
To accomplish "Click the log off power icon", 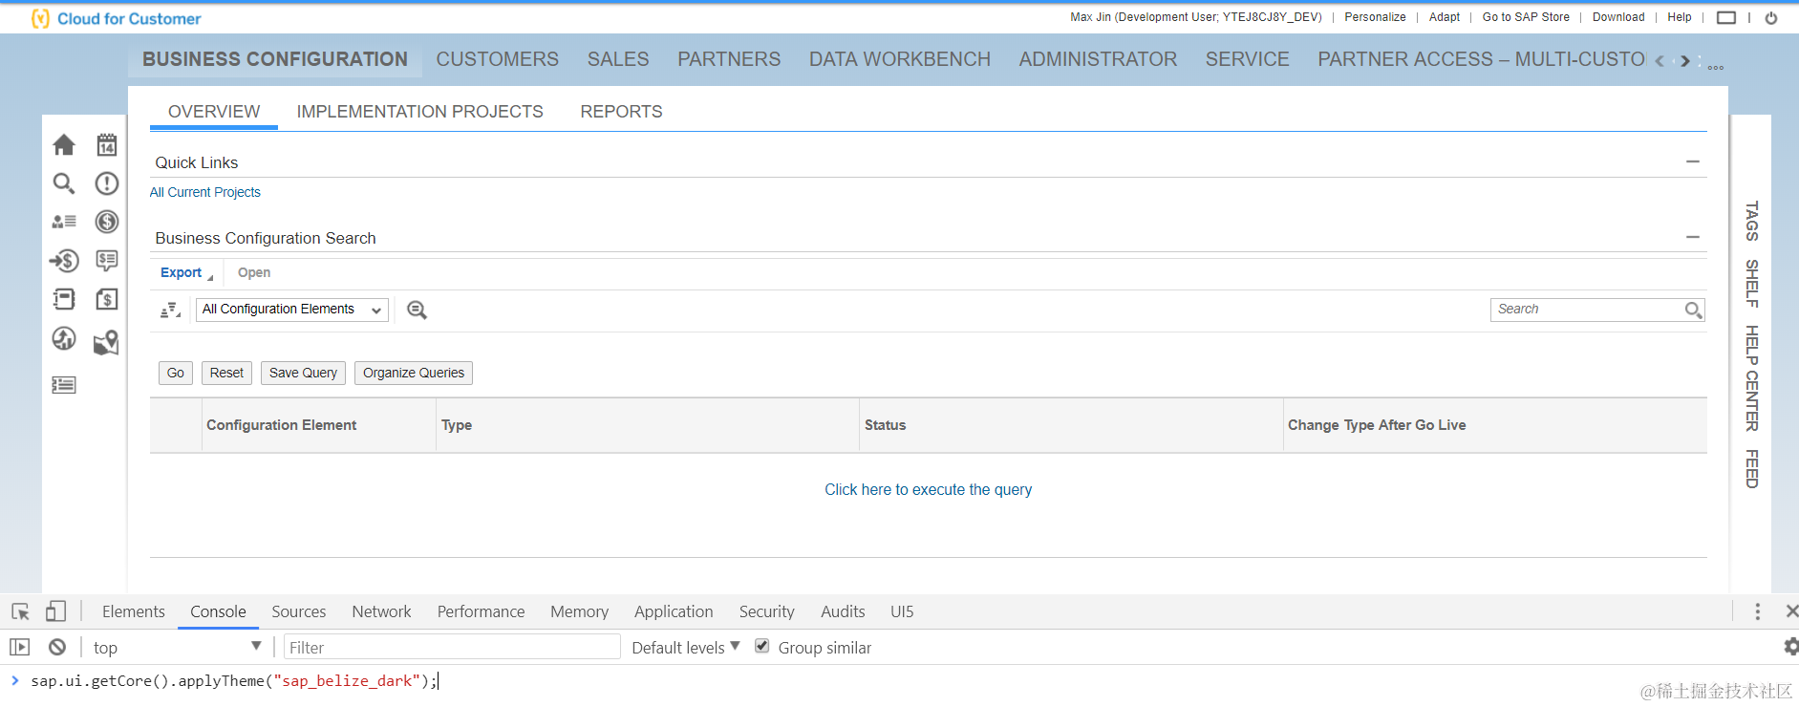I will point(1771,17).
